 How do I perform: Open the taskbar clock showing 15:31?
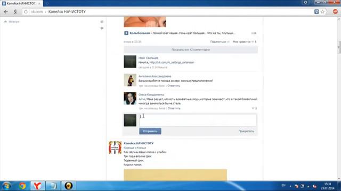click(328, 186)
